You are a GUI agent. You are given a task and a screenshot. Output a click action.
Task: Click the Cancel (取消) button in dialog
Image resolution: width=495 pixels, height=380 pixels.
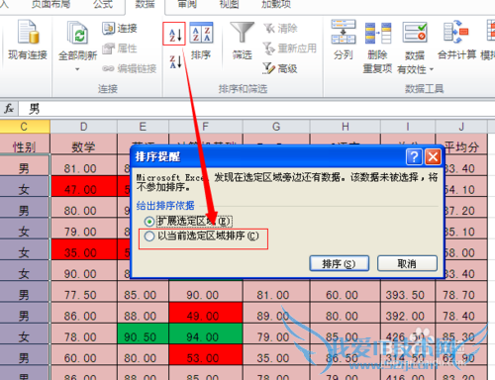(407, 263)
